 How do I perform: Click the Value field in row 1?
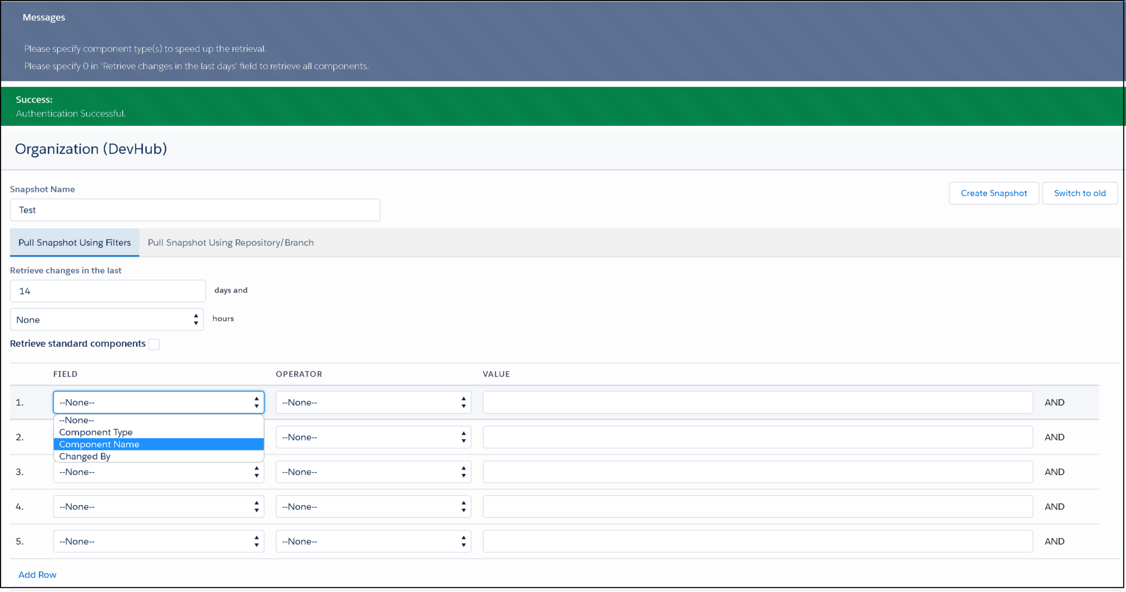tap(757, 402)
